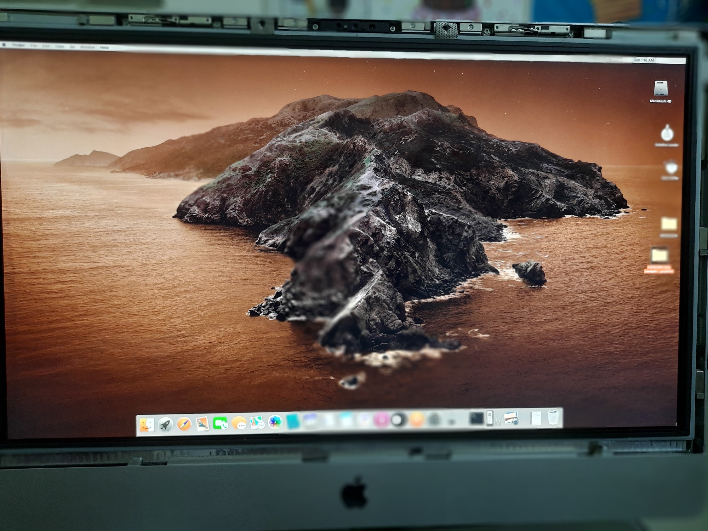Open the Window menu in menu bar
This screenshot has height=531, width=708.
pos(87,47)
